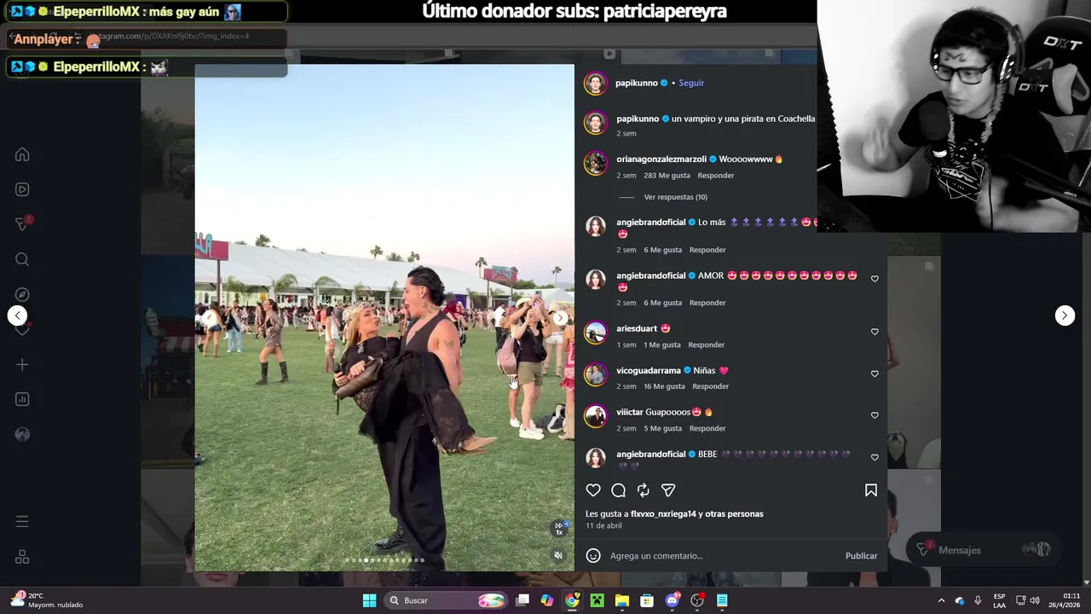Open Reels in the Instagram sidebar

pyautogui.click(x=22, y=189)
